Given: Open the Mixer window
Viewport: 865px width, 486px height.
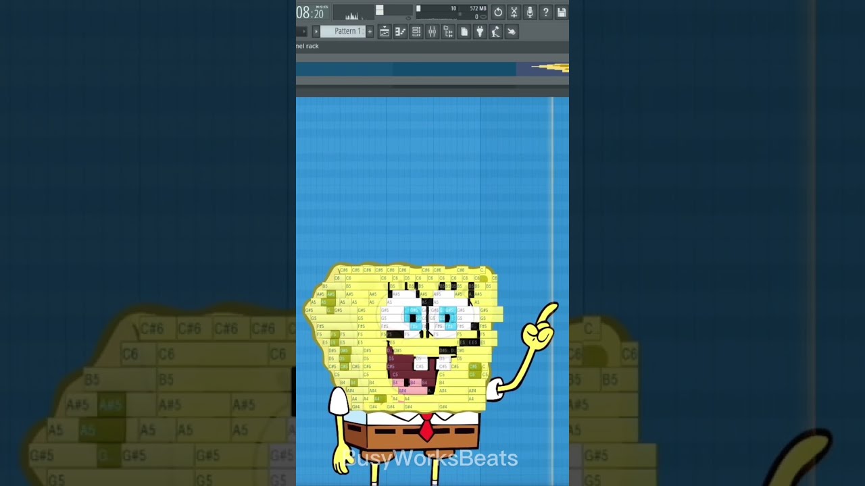Looking at the screenshot, I should pyautogui.click(x=432, y=32).
